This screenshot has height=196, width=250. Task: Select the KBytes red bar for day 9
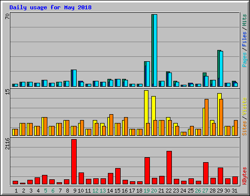point(74,162)
